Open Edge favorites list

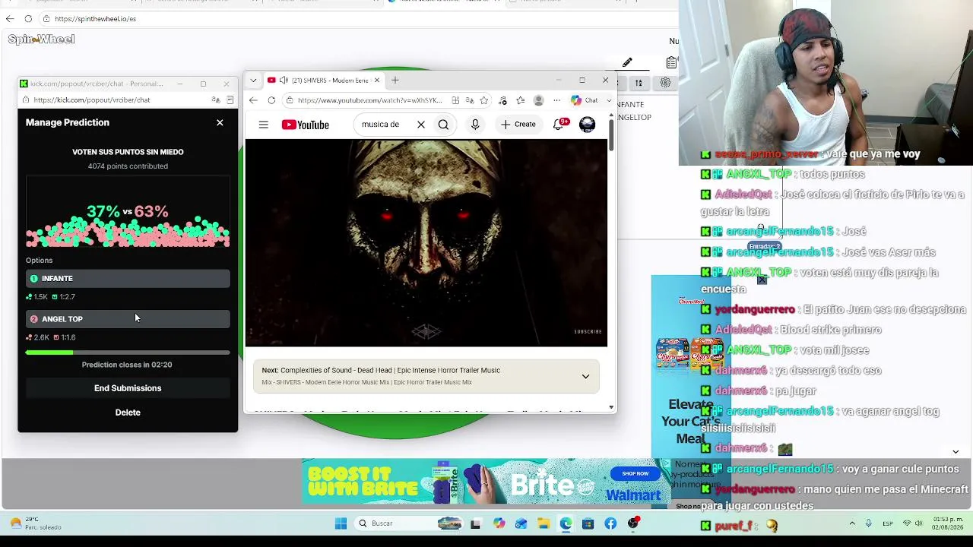[521, 100]
